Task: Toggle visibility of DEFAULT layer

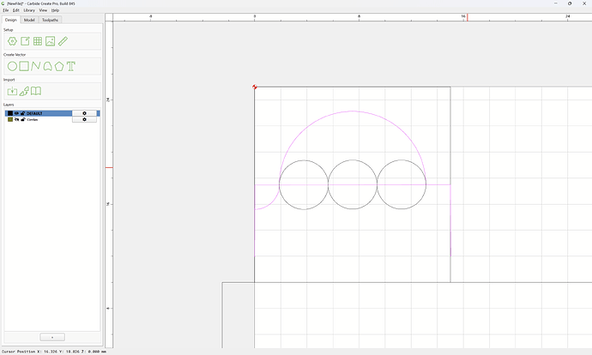Action: (x=16, y=113)
